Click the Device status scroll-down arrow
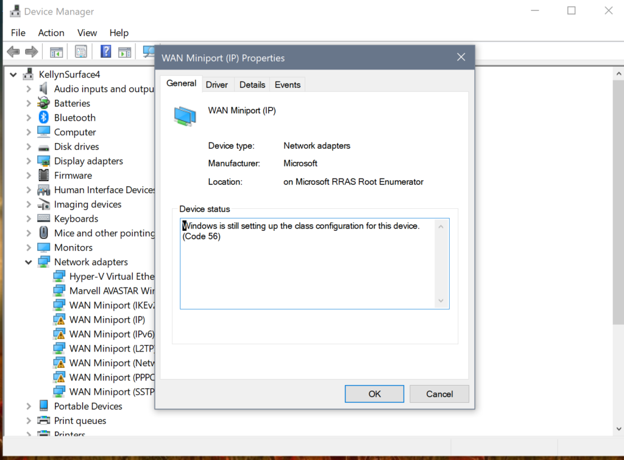The width and height of the screenshot is (624, 460). [x=441, y=300]
